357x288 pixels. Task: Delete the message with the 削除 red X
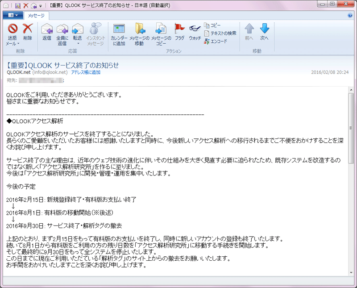pyautogui.click(x=28, y=32)
